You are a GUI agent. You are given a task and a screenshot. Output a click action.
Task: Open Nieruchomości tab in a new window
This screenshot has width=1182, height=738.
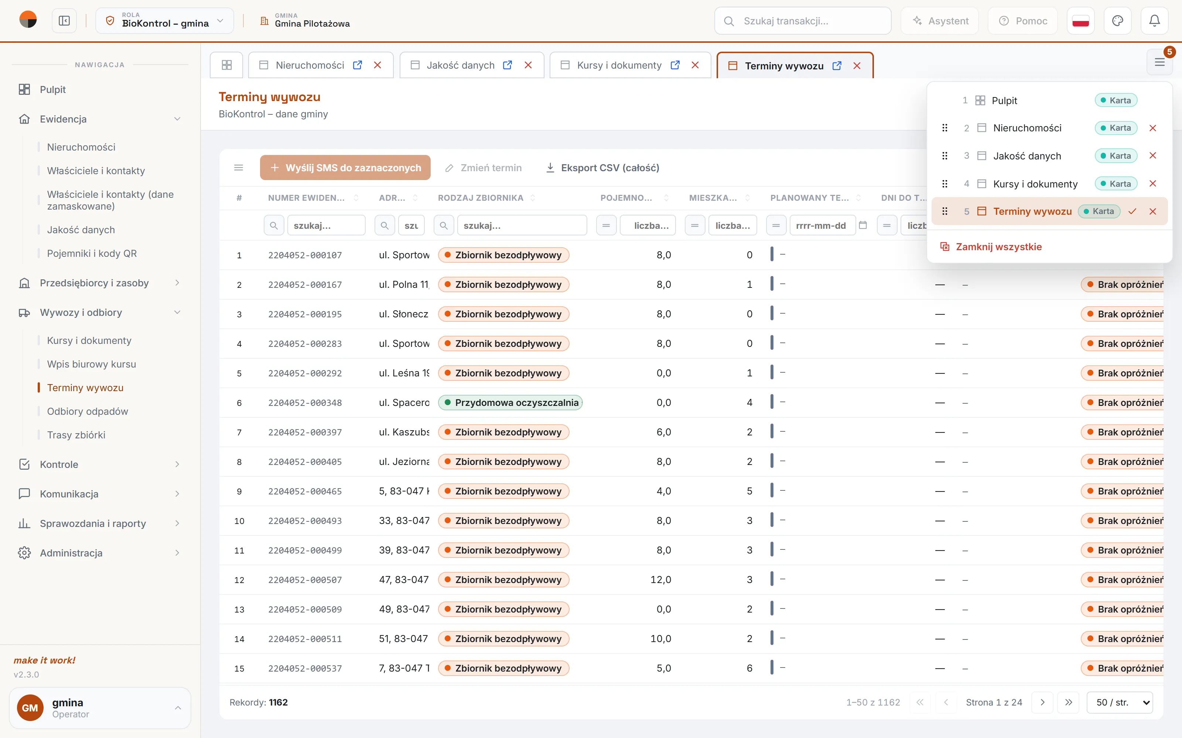click(x=358, y=65)
